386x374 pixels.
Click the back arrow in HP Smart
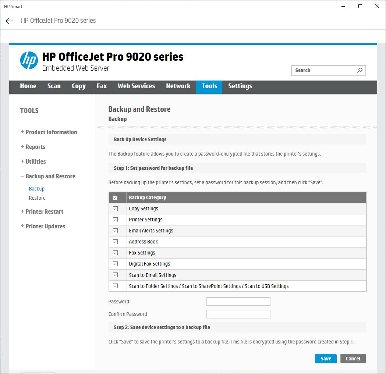(x=9, y=21)
